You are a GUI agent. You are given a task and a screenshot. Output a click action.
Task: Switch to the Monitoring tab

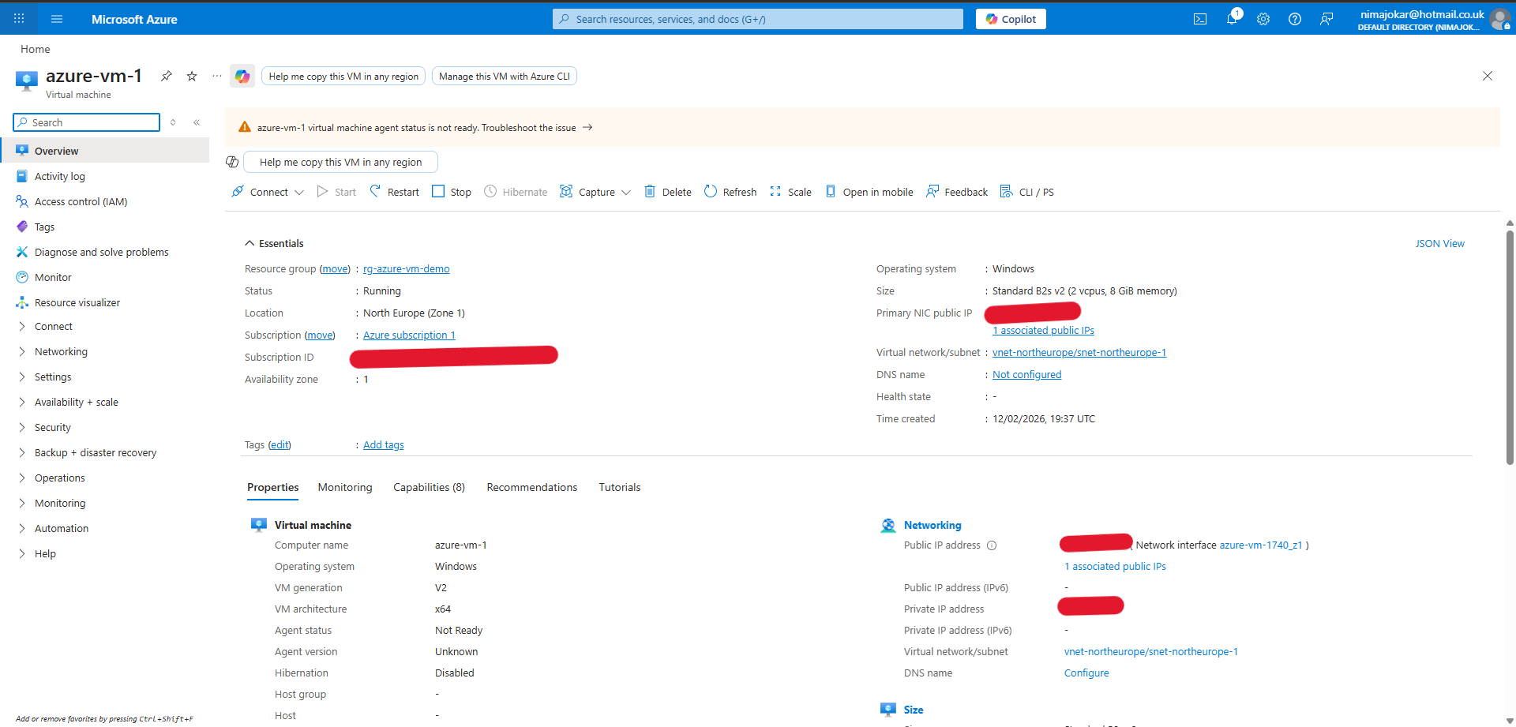(x=345, y=487)
